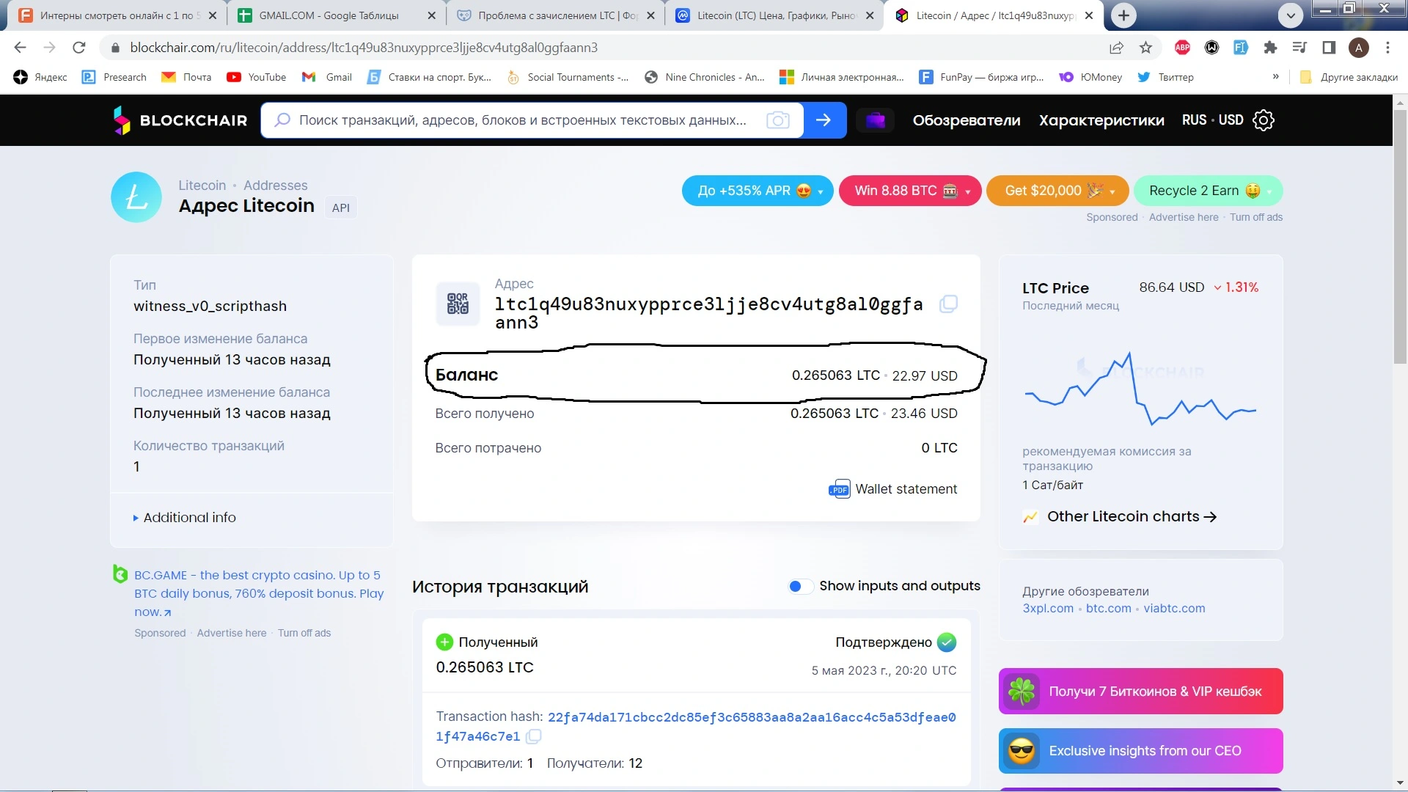Open the До +535% APR dropdown
This screenshot has width=1408, height=792.
pos(758,191)
